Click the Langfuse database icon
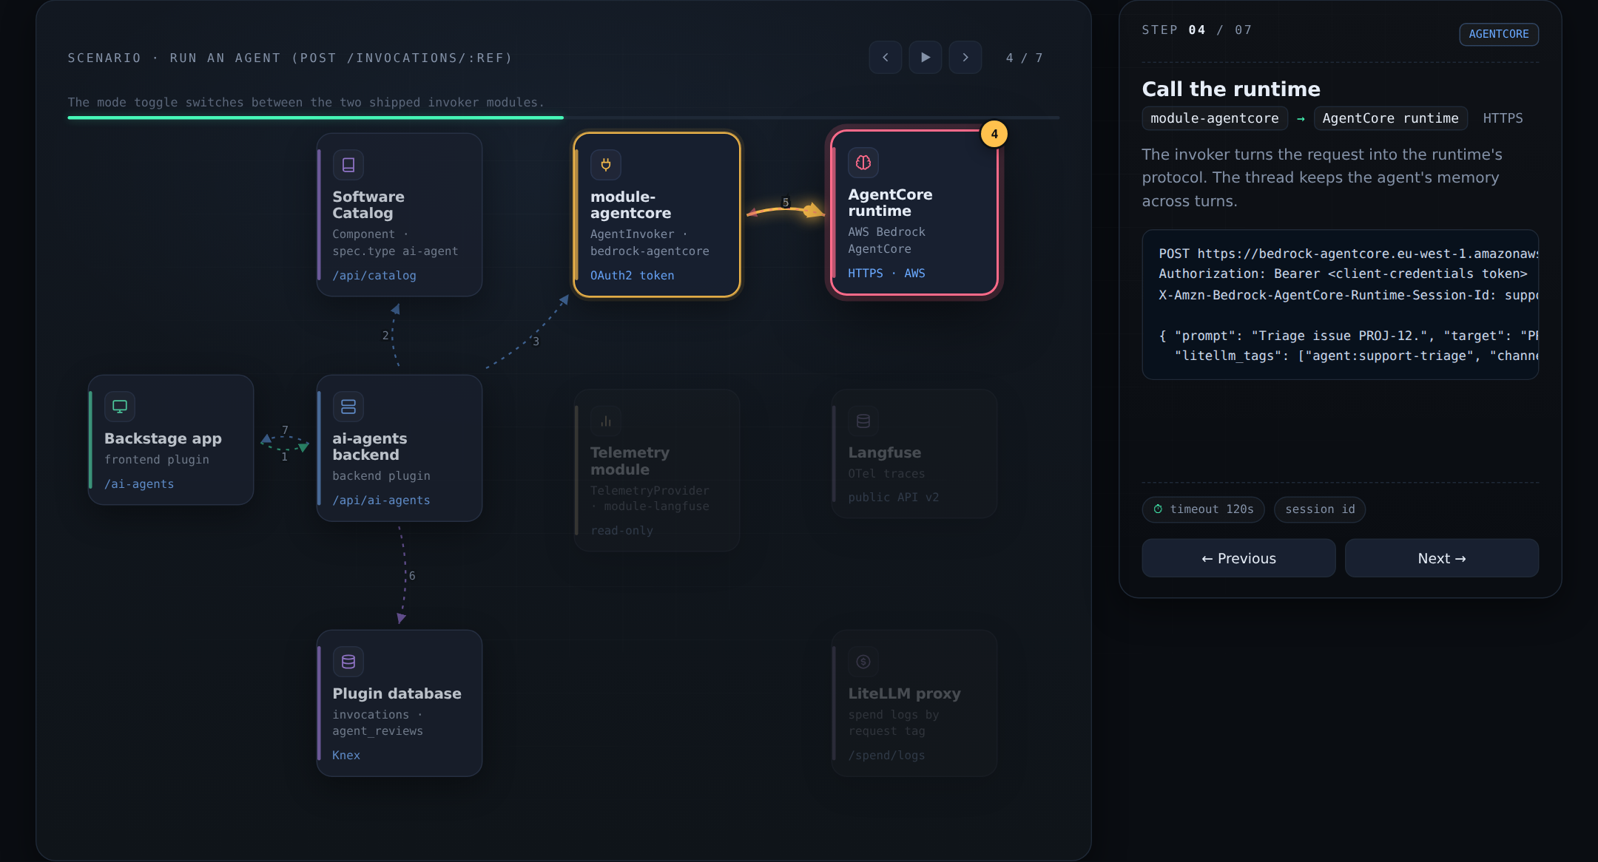This screenshot has width=1598, height=862. click(863, 421)
